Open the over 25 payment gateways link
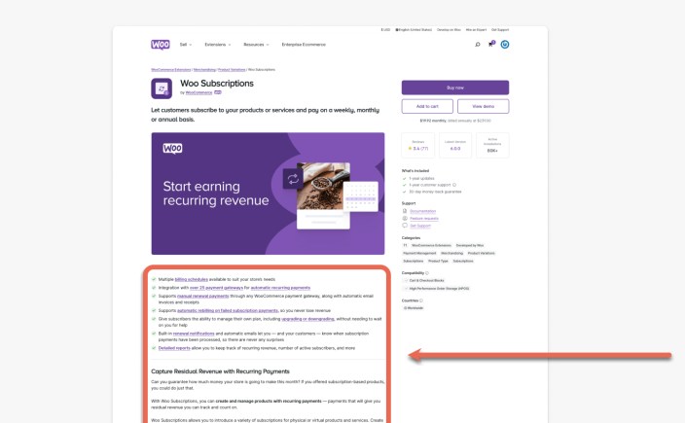The width and height of the screenshot is (685, 423). tap(216, 288)
